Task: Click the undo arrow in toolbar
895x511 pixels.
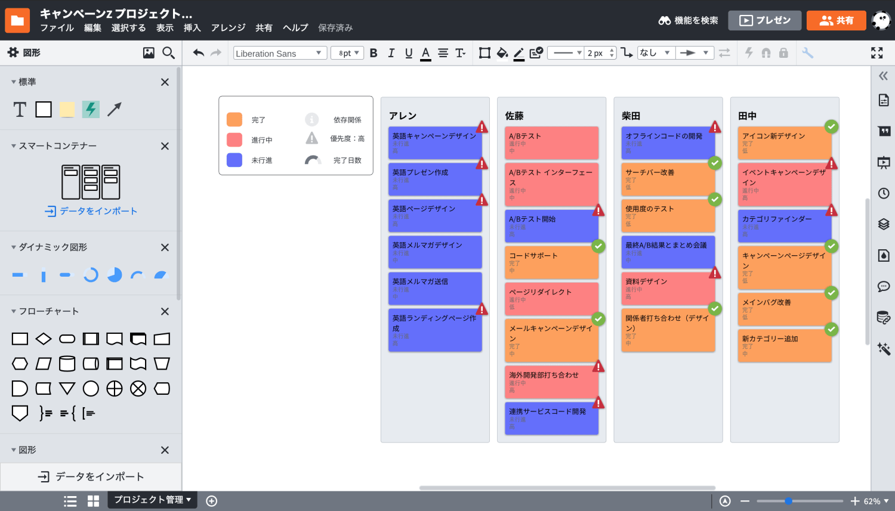Action: pos(198,53)
